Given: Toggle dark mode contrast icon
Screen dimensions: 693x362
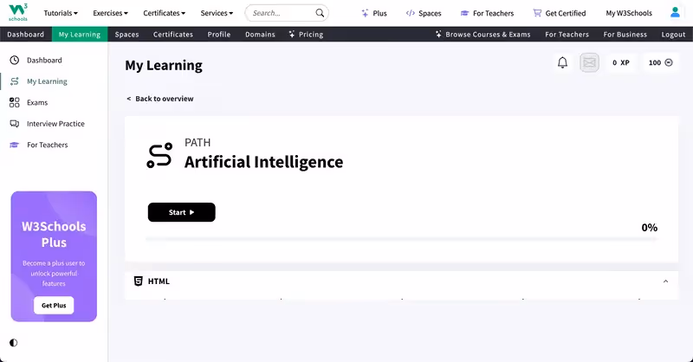Looking at the screenshot, I should point(13,343).
